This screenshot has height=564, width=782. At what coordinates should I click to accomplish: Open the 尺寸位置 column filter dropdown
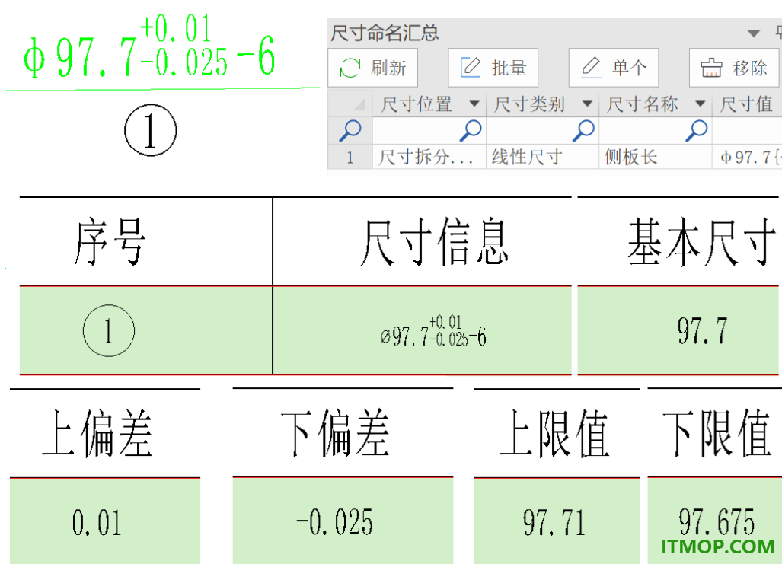(x=474, y=104)
